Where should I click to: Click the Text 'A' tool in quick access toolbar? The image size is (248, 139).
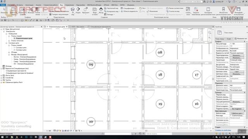(37, 20)
